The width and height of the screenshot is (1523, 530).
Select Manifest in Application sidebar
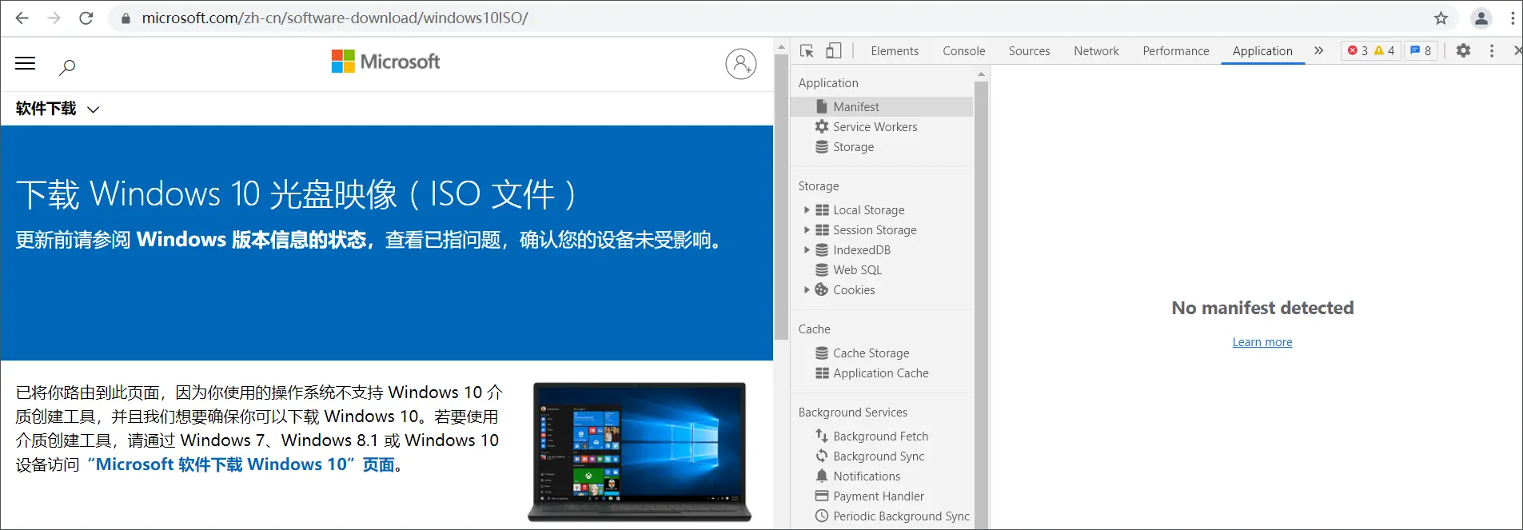882,106
